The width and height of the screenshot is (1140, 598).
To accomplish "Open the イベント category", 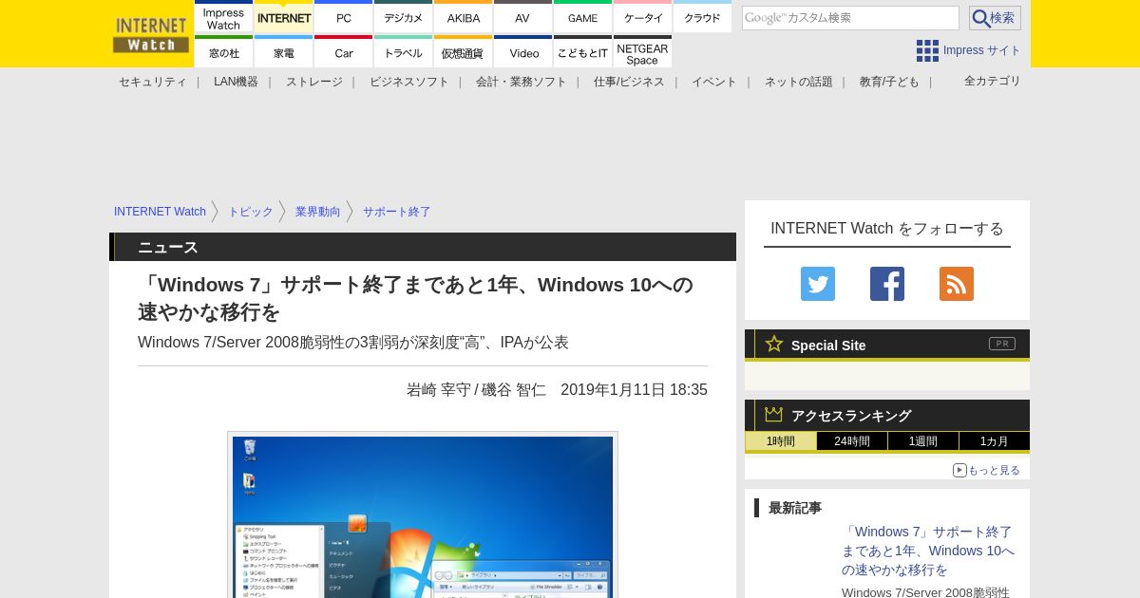I will (713, 82).
